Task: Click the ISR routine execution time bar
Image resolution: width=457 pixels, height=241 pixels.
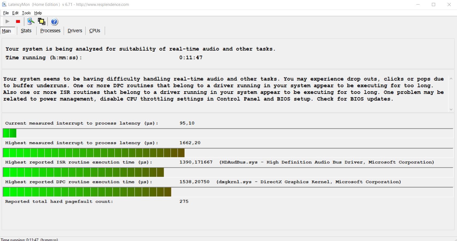Action: [x=83, y=172]
